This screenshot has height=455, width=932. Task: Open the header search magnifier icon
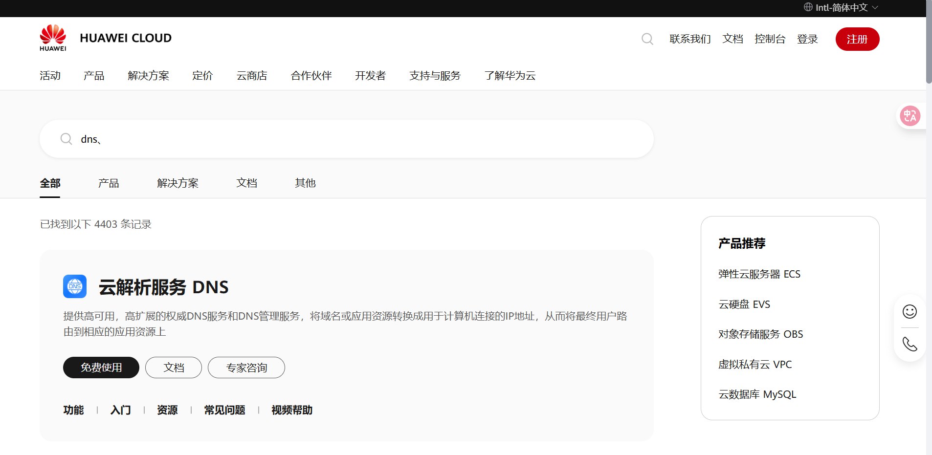647,39
